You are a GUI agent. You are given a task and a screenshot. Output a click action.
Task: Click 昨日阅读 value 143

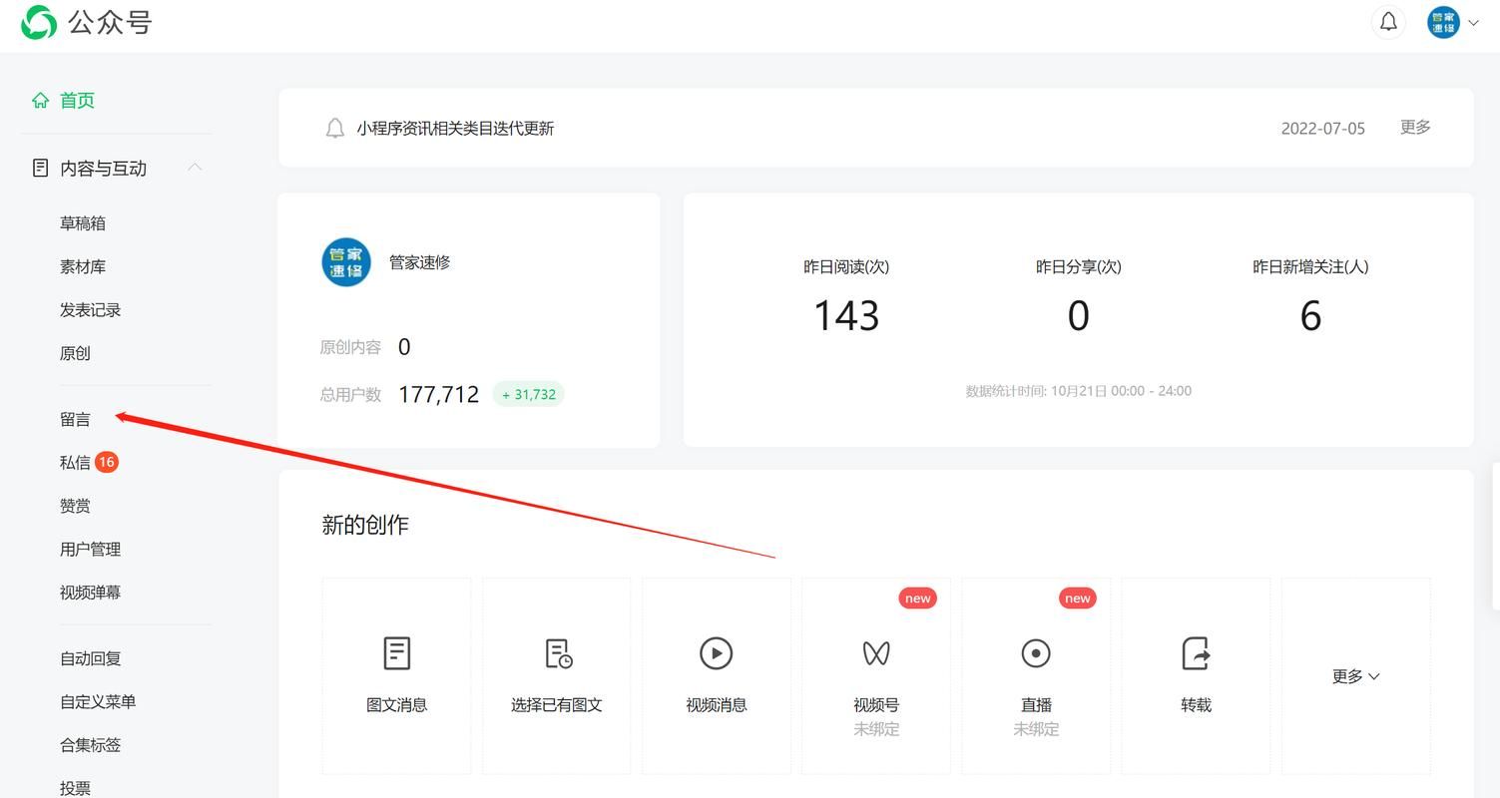pyautogui.click(x=846, y=316)
